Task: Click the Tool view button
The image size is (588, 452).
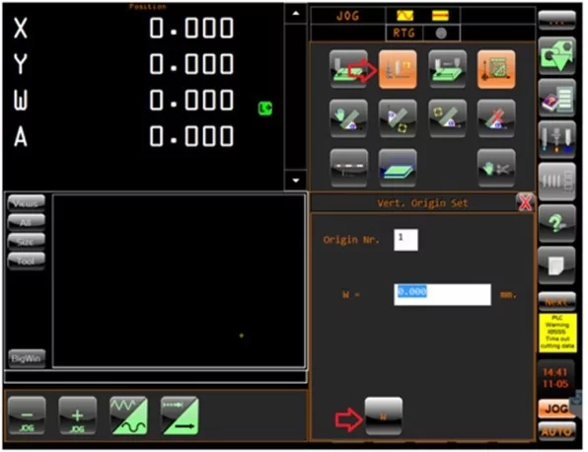Action: [27, 261]
